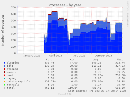Click the idle legend color swatch
The width and height of the screenshot is (130, 97).
(4, 66)
